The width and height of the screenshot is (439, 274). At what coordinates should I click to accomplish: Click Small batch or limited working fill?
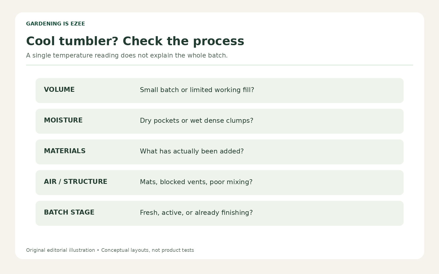tap(197, 90)
